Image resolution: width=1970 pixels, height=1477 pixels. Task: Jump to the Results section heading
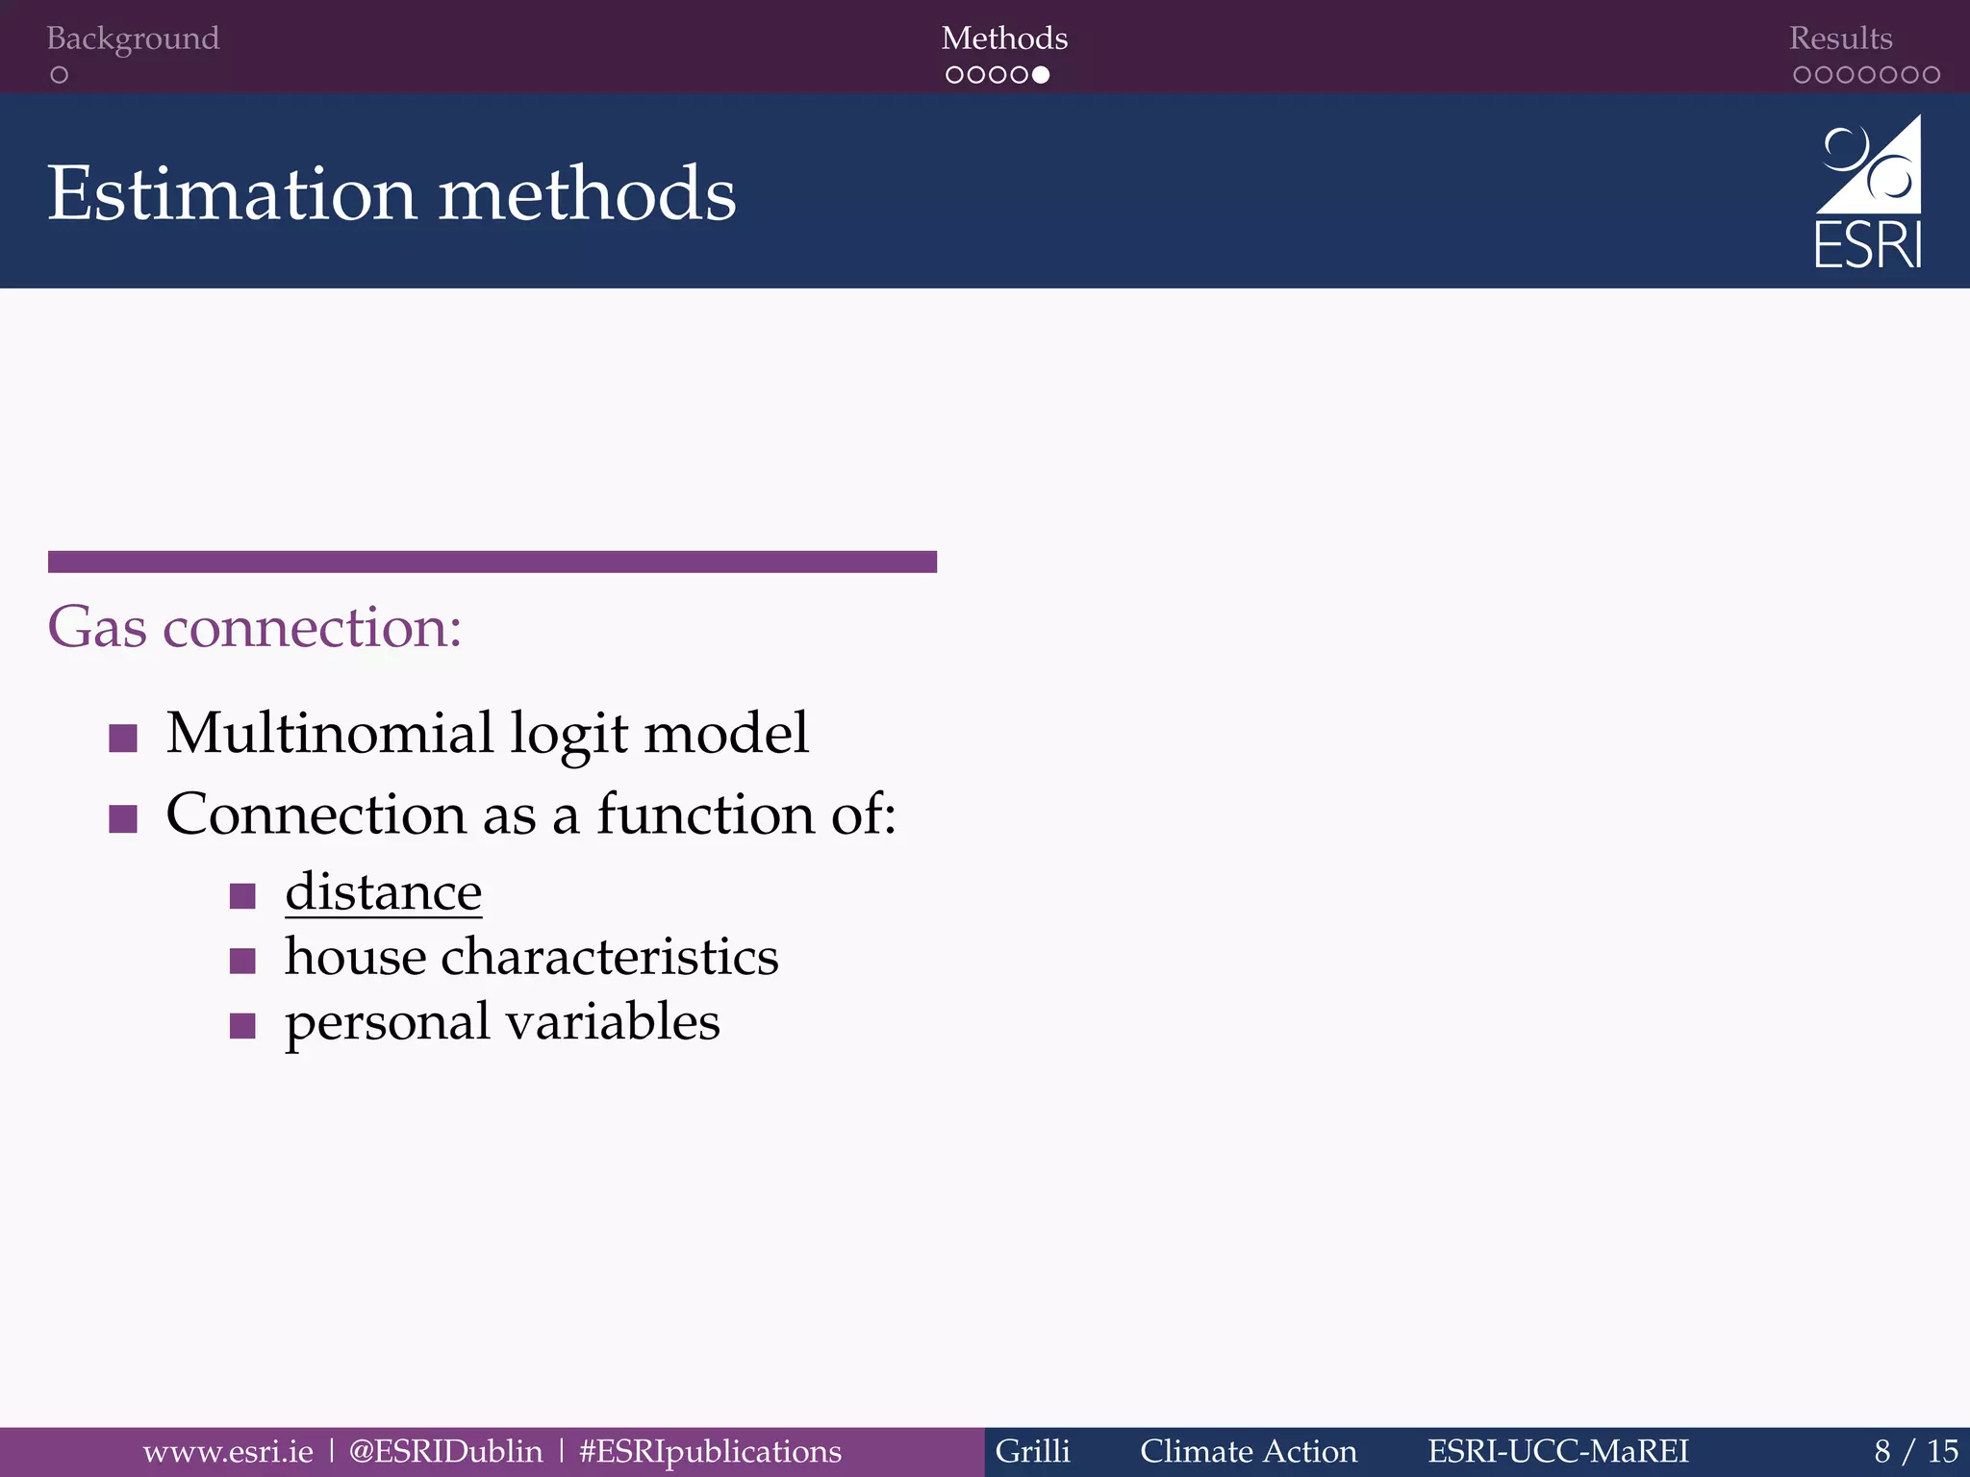1840,38
